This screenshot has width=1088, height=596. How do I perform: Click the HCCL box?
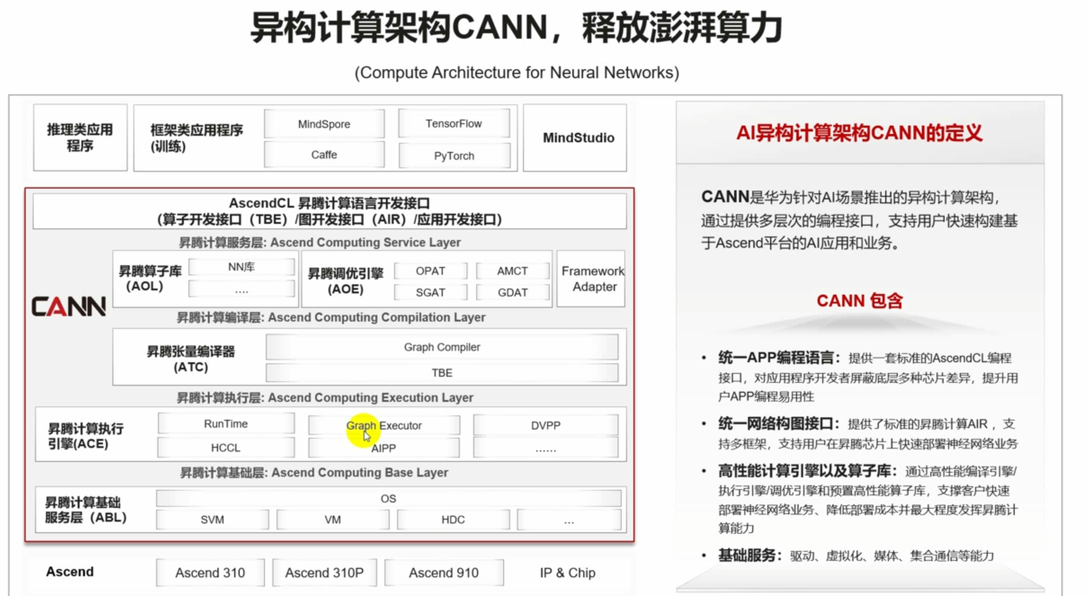tap(226, 448)
